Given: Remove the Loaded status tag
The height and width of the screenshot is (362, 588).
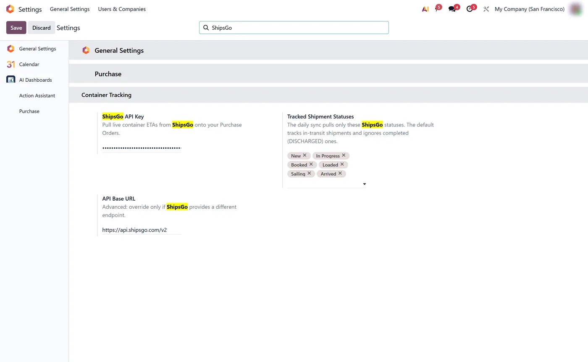Looking at the screenshot, I should pyautogui.click(x=342, y=164).
